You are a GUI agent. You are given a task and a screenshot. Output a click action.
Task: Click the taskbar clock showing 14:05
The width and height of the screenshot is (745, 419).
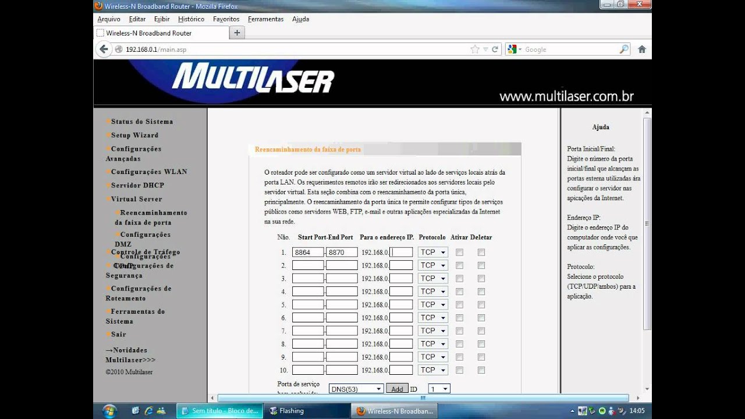click(637, 411)
